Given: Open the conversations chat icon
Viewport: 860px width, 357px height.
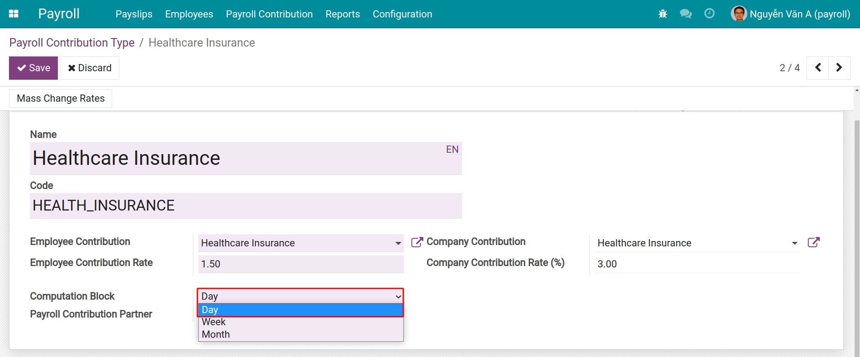Looking at the screenshot, I should coord(685,14).
